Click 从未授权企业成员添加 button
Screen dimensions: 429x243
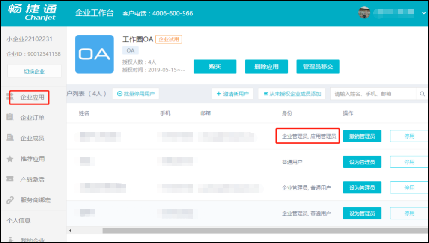292,94
